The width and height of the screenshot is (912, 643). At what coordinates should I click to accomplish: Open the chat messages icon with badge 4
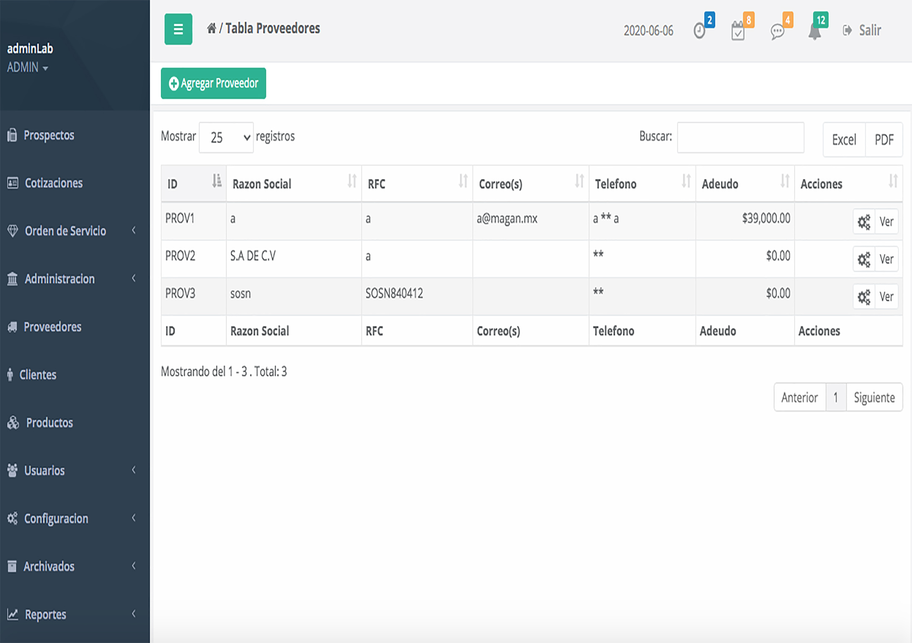tap(777, 32)
